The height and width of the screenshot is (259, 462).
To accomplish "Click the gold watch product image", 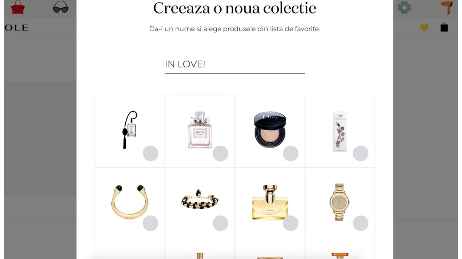I will click(x=339, y=202).
